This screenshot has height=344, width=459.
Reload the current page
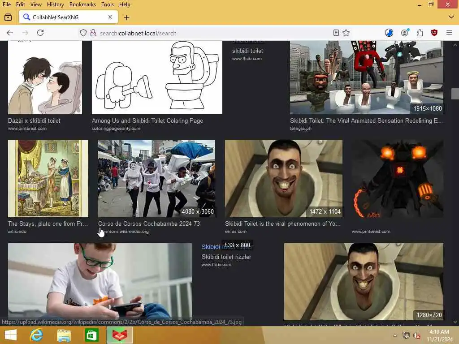pos(40,33)
